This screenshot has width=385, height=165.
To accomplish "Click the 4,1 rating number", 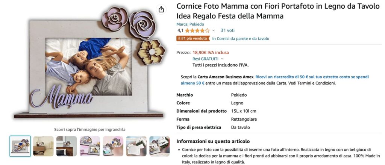I will 180,30.
